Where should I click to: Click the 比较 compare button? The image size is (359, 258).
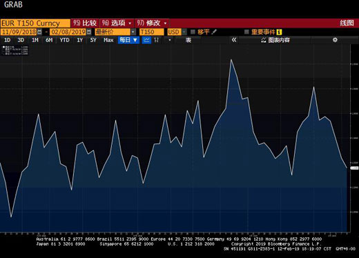(x=85, y=23)
